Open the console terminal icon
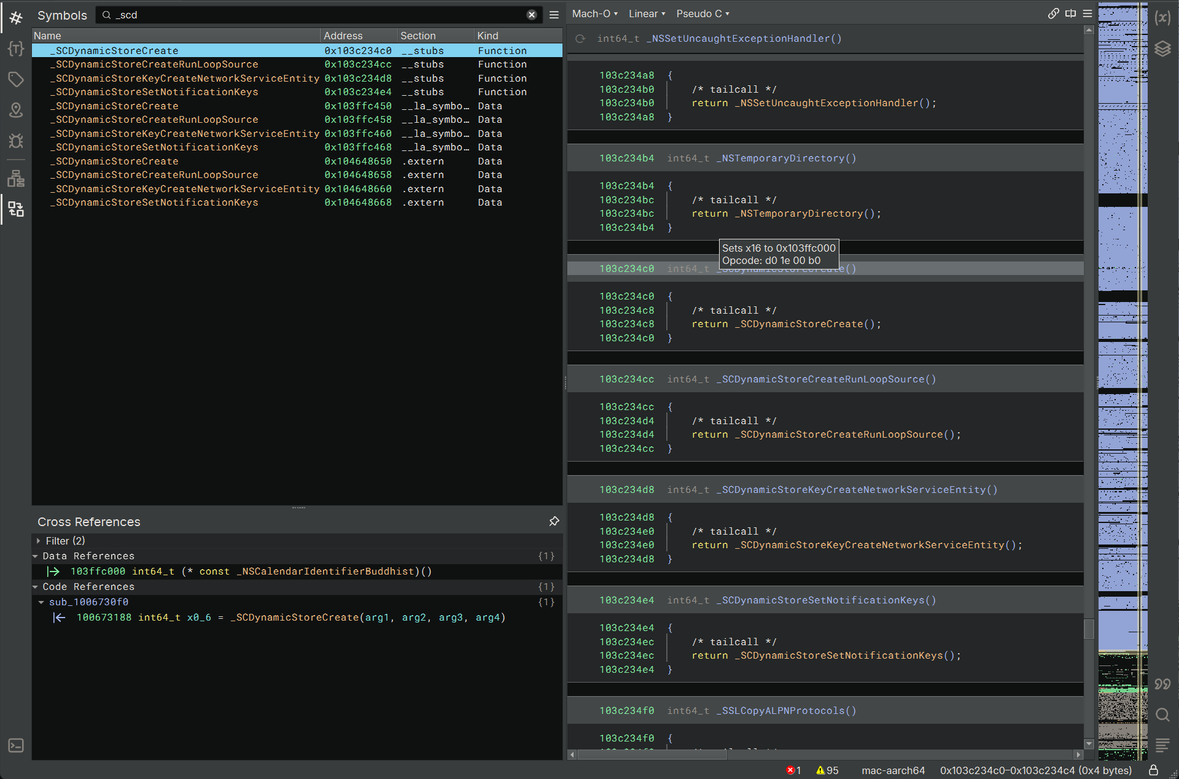 click(x=16, y=745)
